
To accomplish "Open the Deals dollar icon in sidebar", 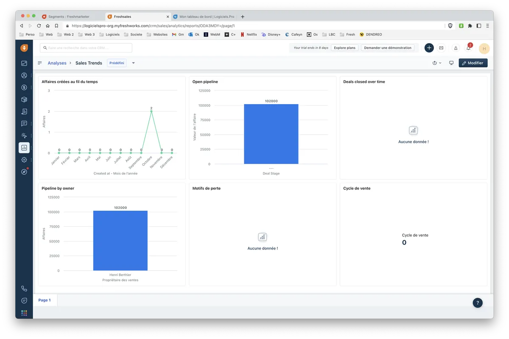I will (x=24, y=88).
